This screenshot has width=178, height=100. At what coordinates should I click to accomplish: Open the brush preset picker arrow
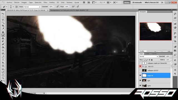click(13, 7)
